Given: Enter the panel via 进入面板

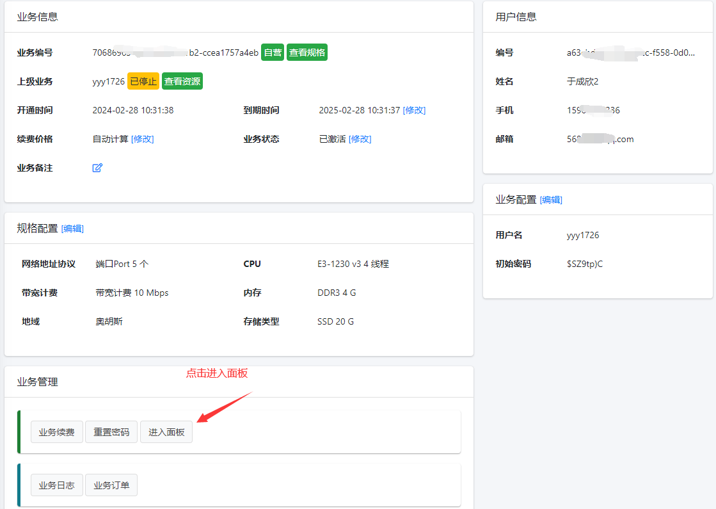Looking at the screenshot, I should pos(166,432).
